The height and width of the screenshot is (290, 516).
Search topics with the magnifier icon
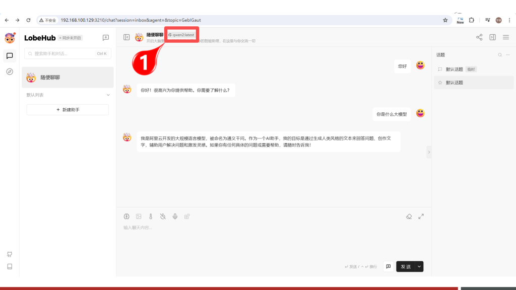coord(500,55)
